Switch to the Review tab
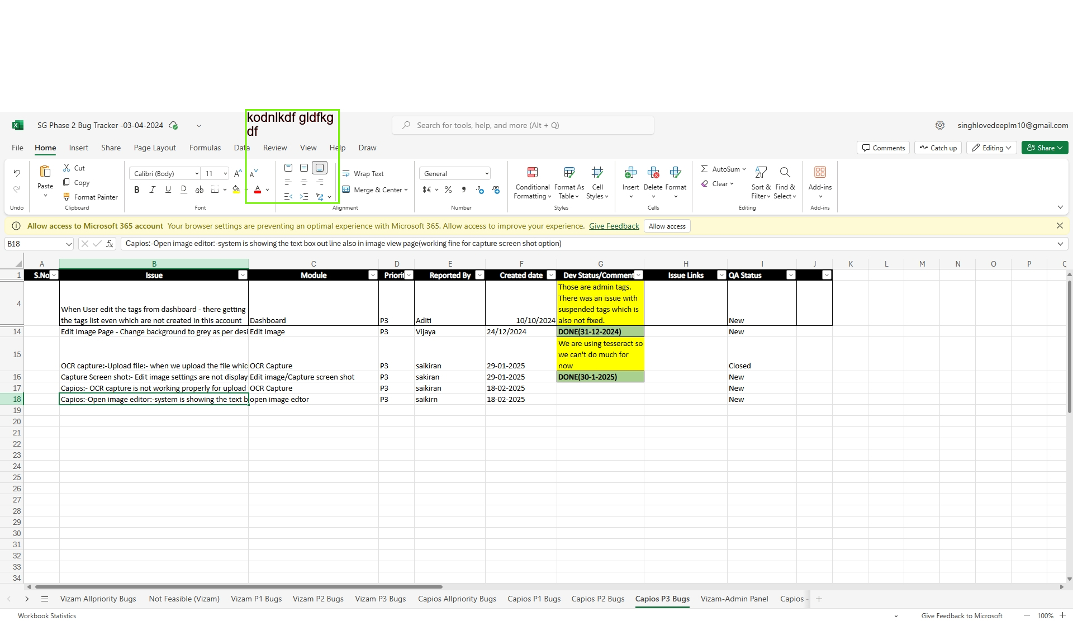Screen dimensions: 1073x621 click(275, 148)
